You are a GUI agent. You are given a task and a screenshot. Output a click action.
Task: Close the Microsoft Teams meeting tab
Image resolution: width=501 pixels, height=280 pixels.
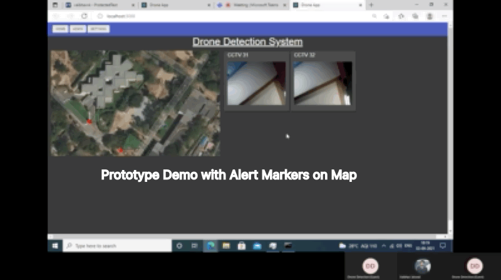click(284, 5)
